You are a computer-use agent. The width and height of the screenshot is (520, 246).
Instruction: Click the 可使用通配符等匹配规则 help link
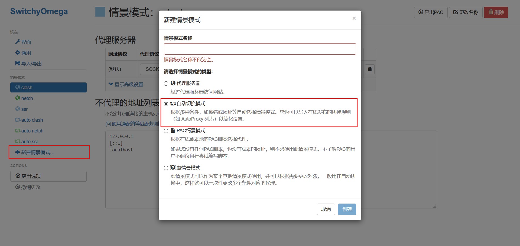(132, 124)
